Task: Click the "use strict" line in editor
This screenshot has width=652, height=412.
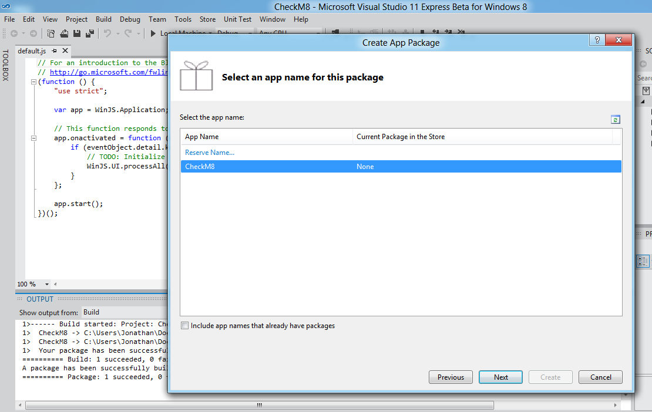Action: coord(80,91)
